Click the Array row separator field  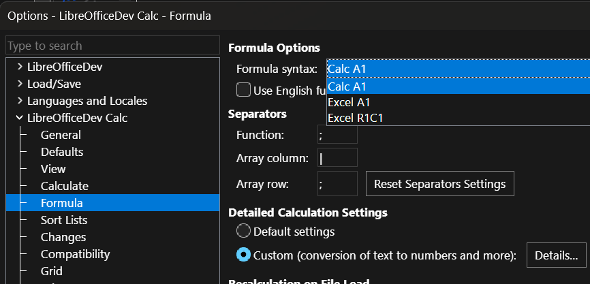click(x=337, y=184)
